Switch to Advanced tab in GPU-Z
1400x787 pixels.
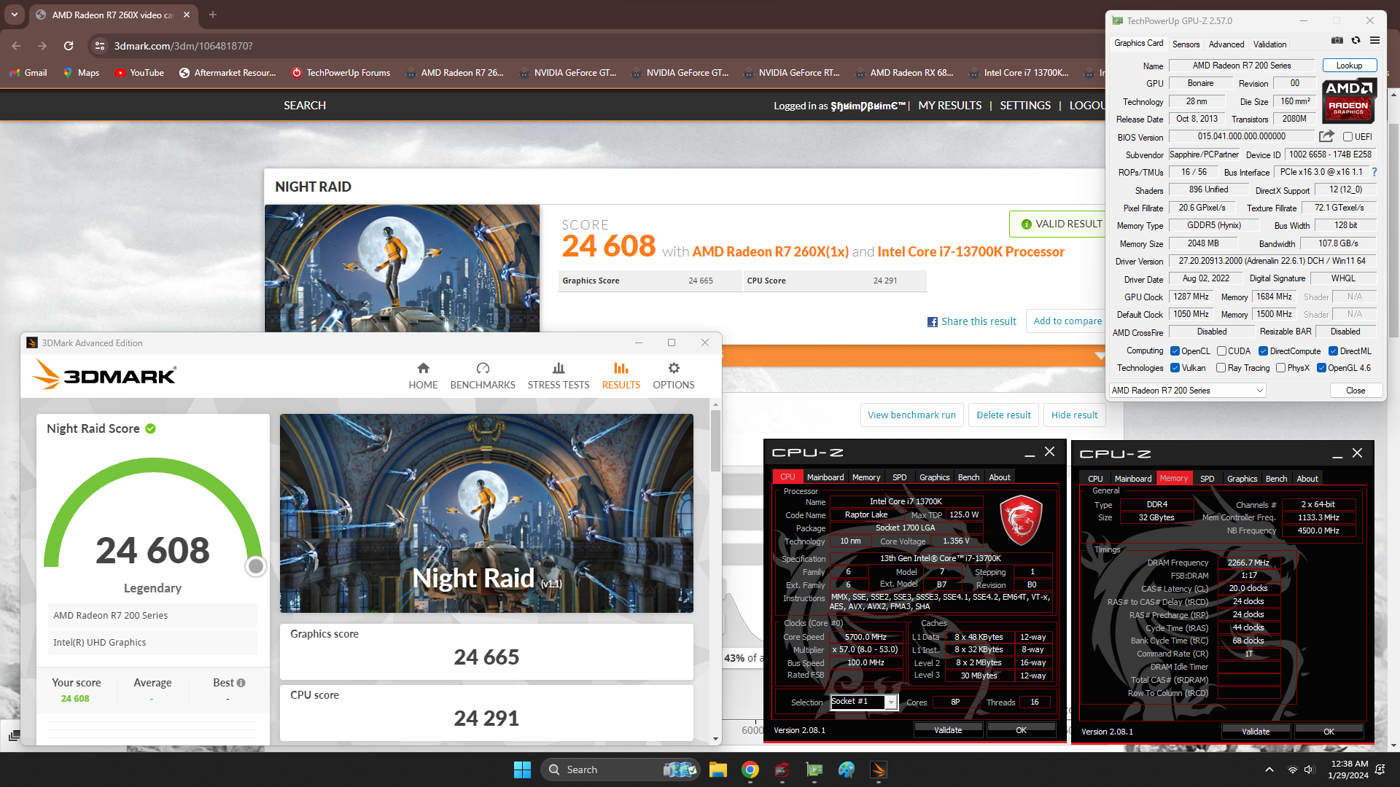coord(1226,44)
